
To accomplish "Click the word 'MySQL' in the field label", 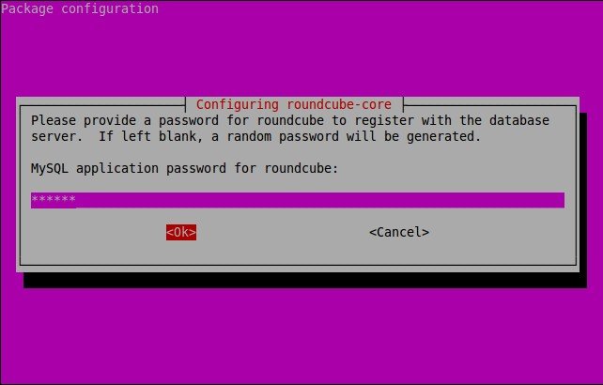I will 50,168.
